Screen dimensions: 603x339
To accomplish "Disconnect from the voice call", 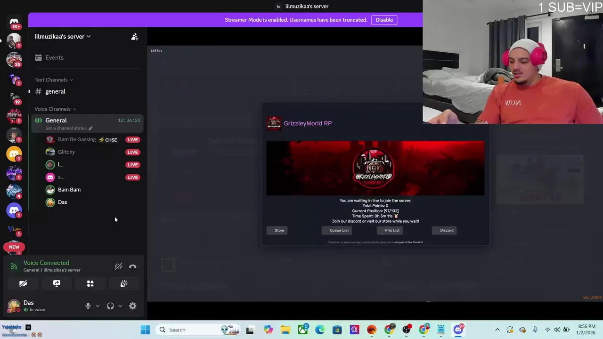I will coord(133,266).
